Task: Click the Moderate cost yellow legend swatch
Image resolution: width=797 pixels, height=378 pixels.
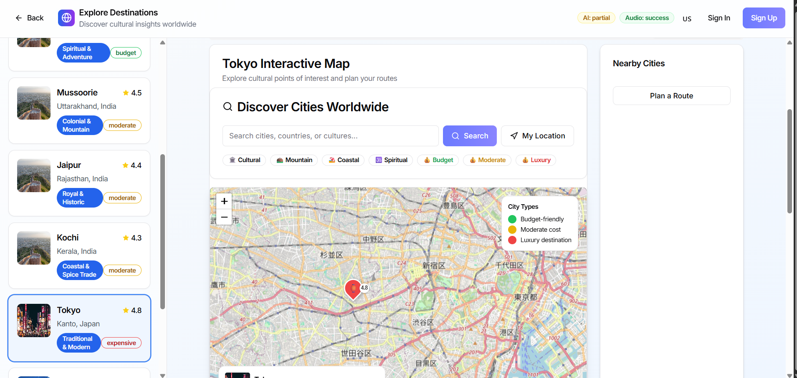Action: coord(512,230)
